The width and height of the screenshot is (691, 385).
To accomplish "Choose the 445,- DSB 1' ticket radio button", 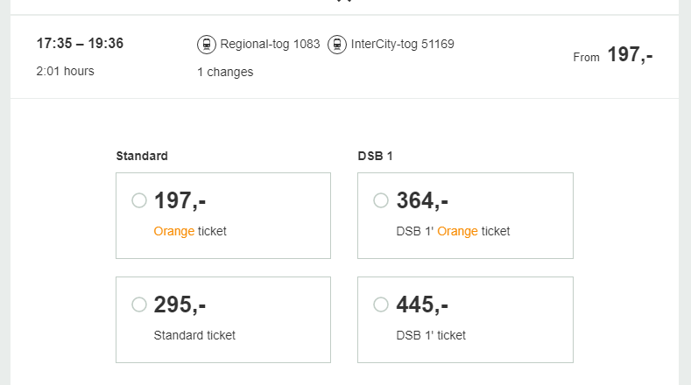I will click(381, 304).
